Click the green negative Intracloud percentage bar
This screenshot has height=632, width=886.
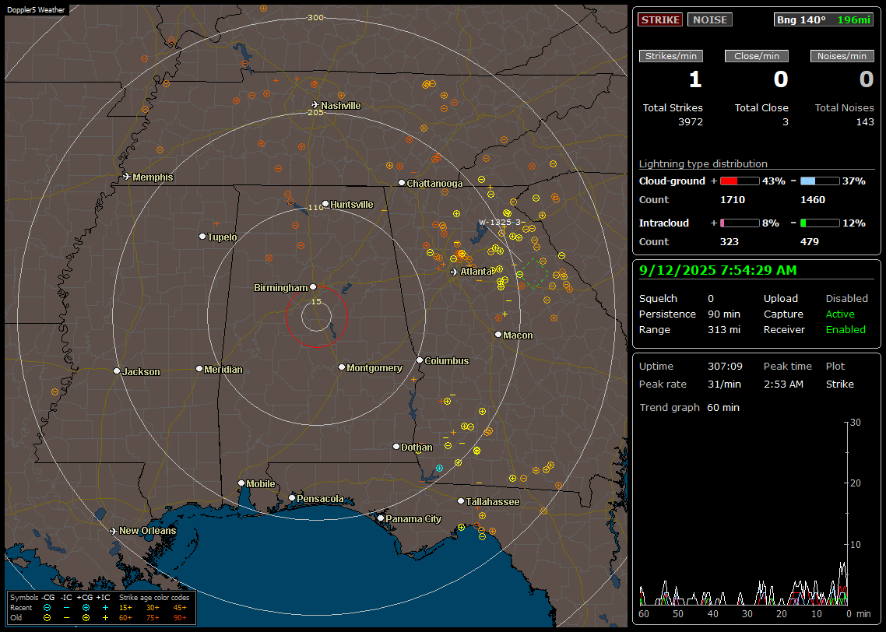pos(820,223)
